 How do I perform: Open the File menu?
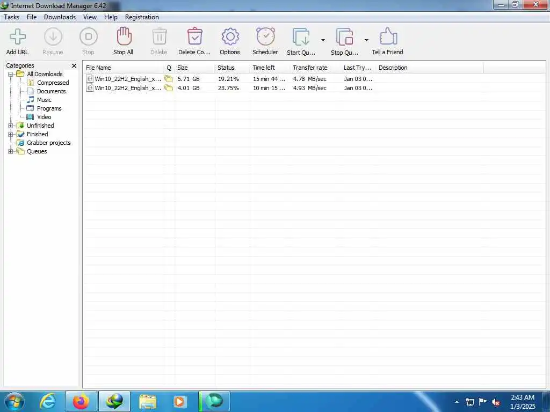[32, 17]
